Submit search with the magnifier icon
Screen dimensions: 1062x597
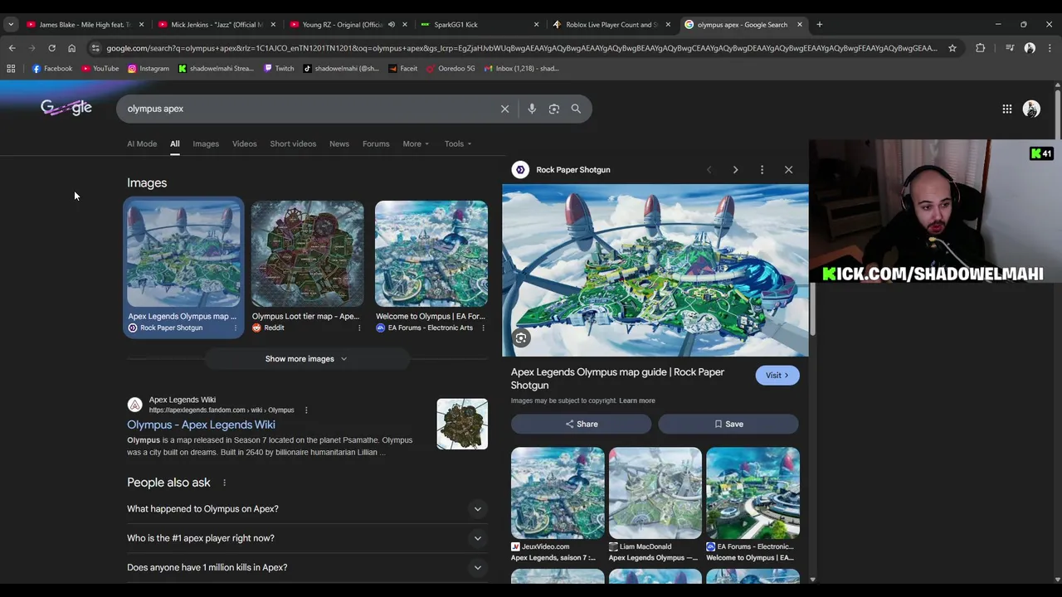(576, 109)
